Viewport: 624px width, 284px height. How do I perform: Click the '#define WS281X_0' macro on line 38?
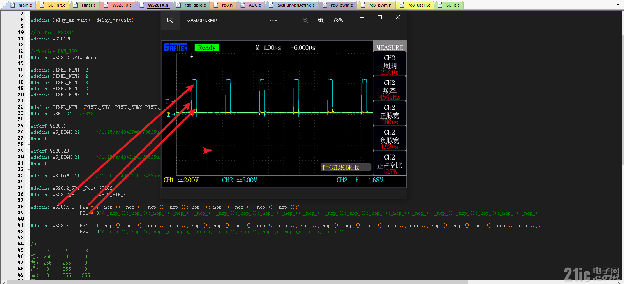(52, 207)
